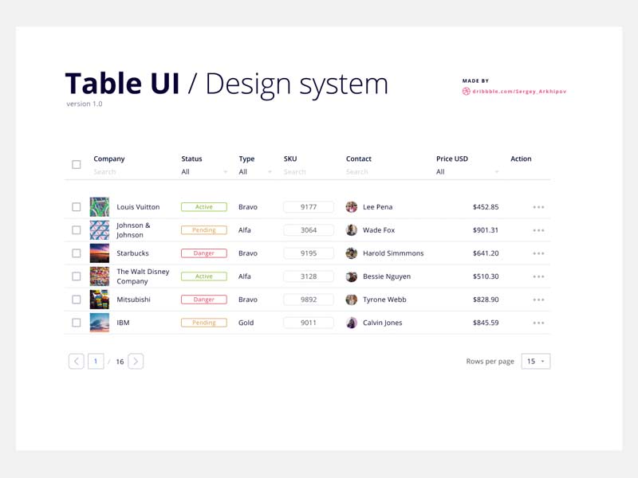Click Lee Pena's avatar

coord(352,207)
